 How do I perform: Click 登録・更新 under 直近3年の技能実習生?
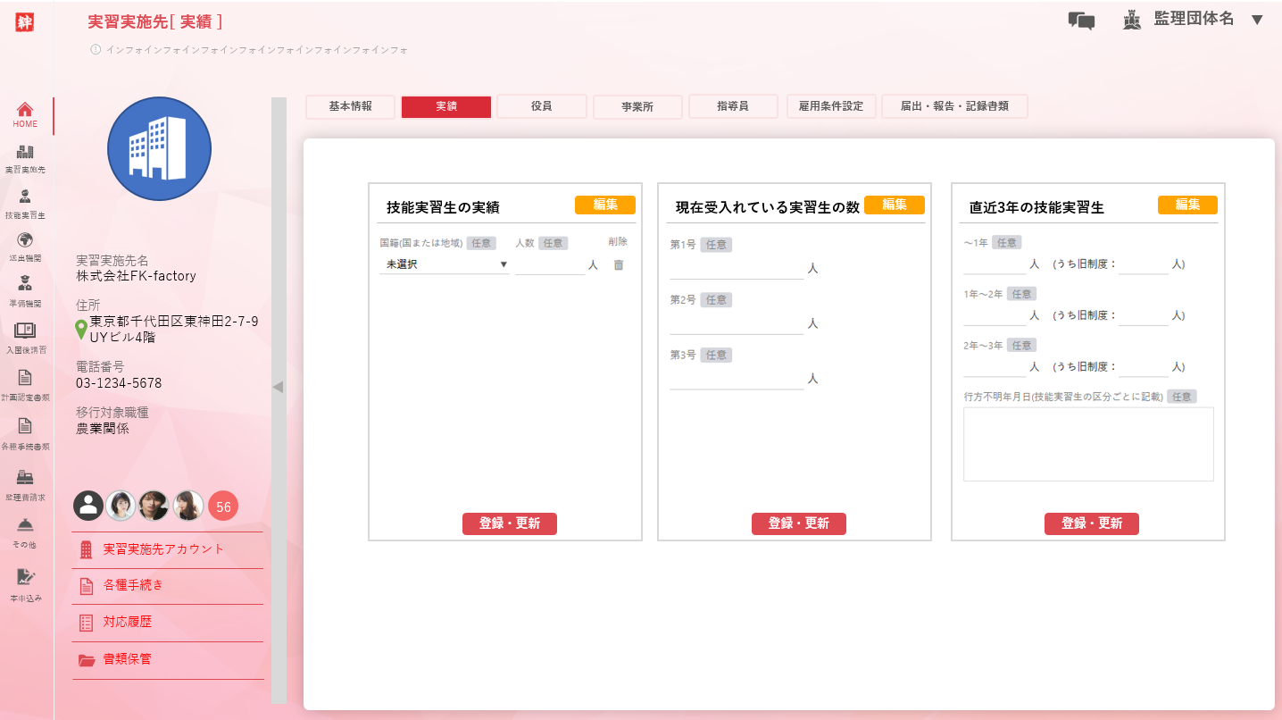[x=1091, y=523]
